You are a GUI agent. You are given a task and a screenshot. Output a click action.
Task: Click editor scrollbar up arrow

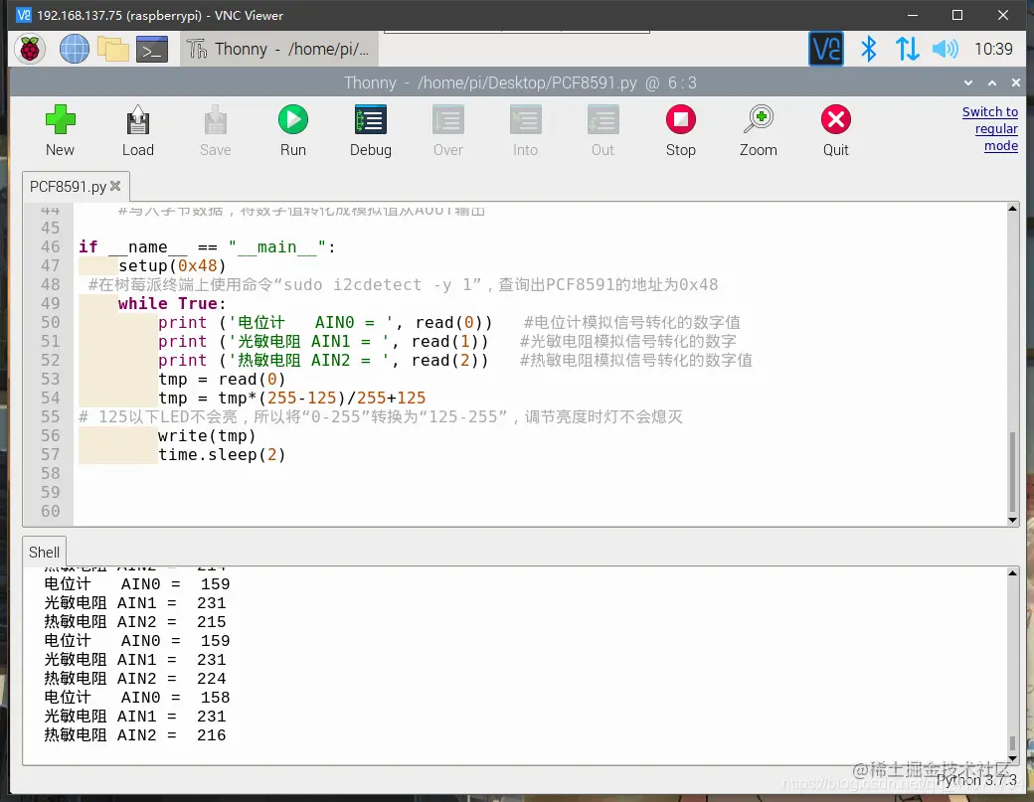[1012, 209]
